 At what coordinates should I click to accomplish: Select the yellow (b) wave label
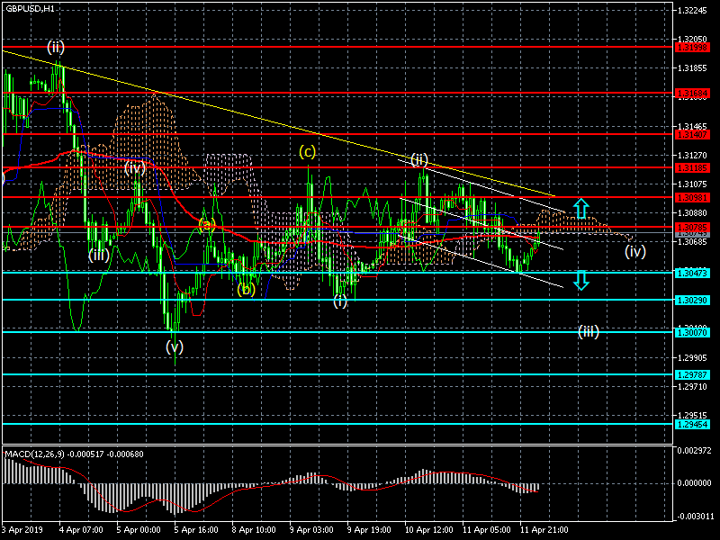click(247, 290)
